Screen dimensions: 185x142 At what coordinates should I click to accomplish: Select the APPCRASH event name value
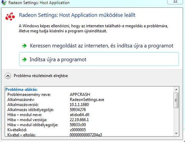80,95
